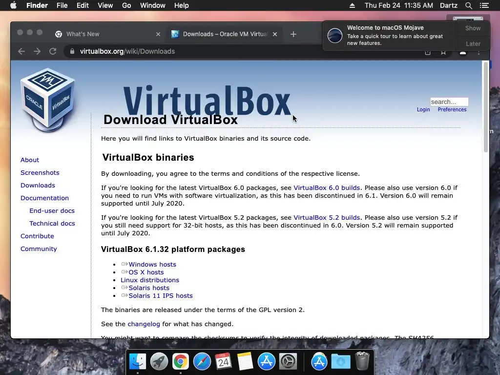Open the Go menu
Viewport: 500px width, 375px height.
pos(126,5)
